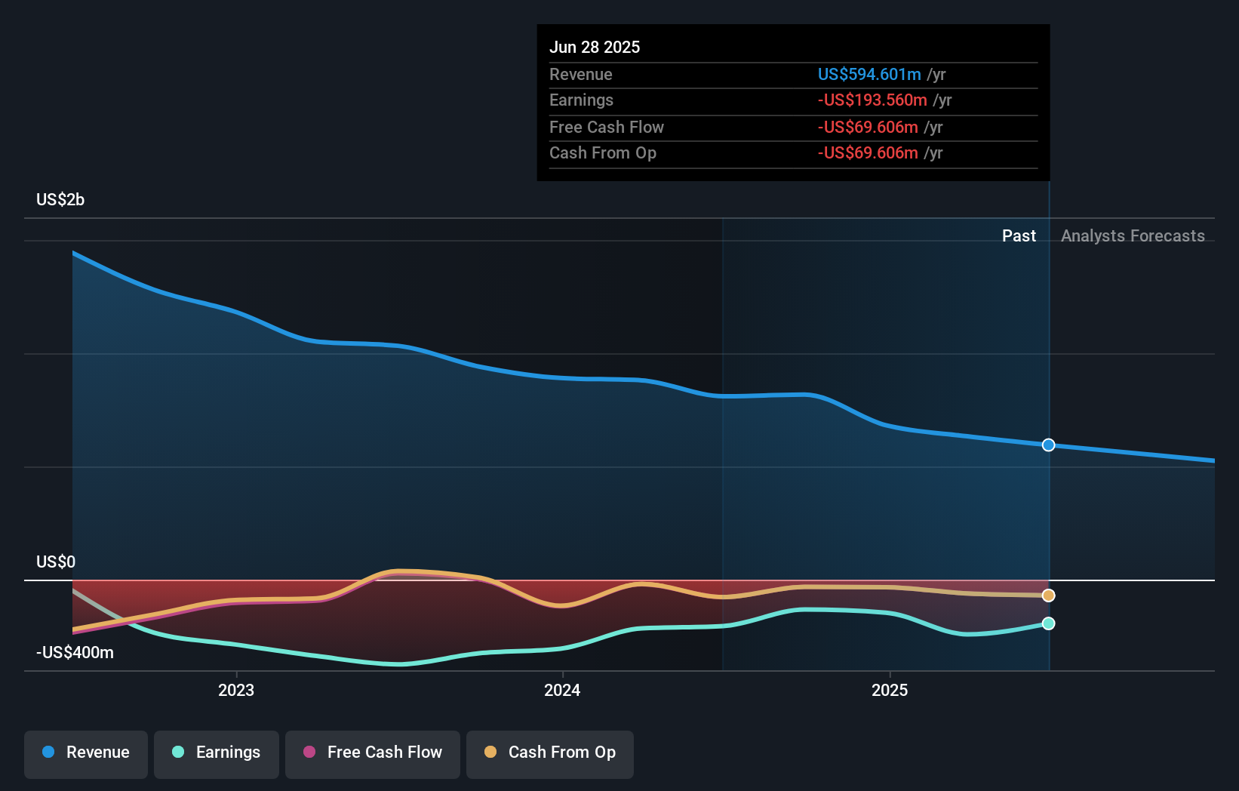This screenshot has height=791, width=1239.
Task: Click the teal Earnings legend dot
Action: 178,752
